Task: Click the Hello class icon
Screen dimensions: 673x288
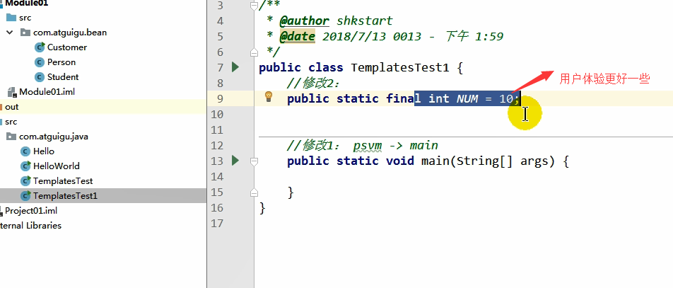Action: pos(25,151)
